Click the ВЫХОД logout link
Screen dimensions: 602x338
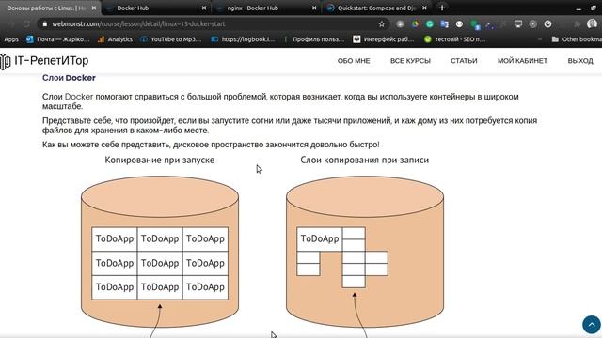pos(580,60)
